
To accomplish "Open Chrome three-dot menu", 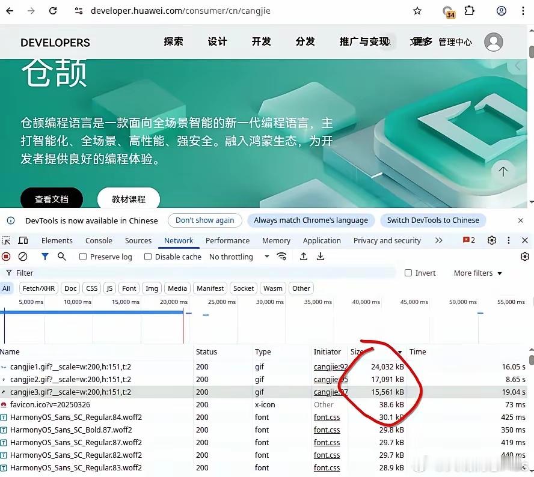I will pyautogui.click(x=523, y=11).
